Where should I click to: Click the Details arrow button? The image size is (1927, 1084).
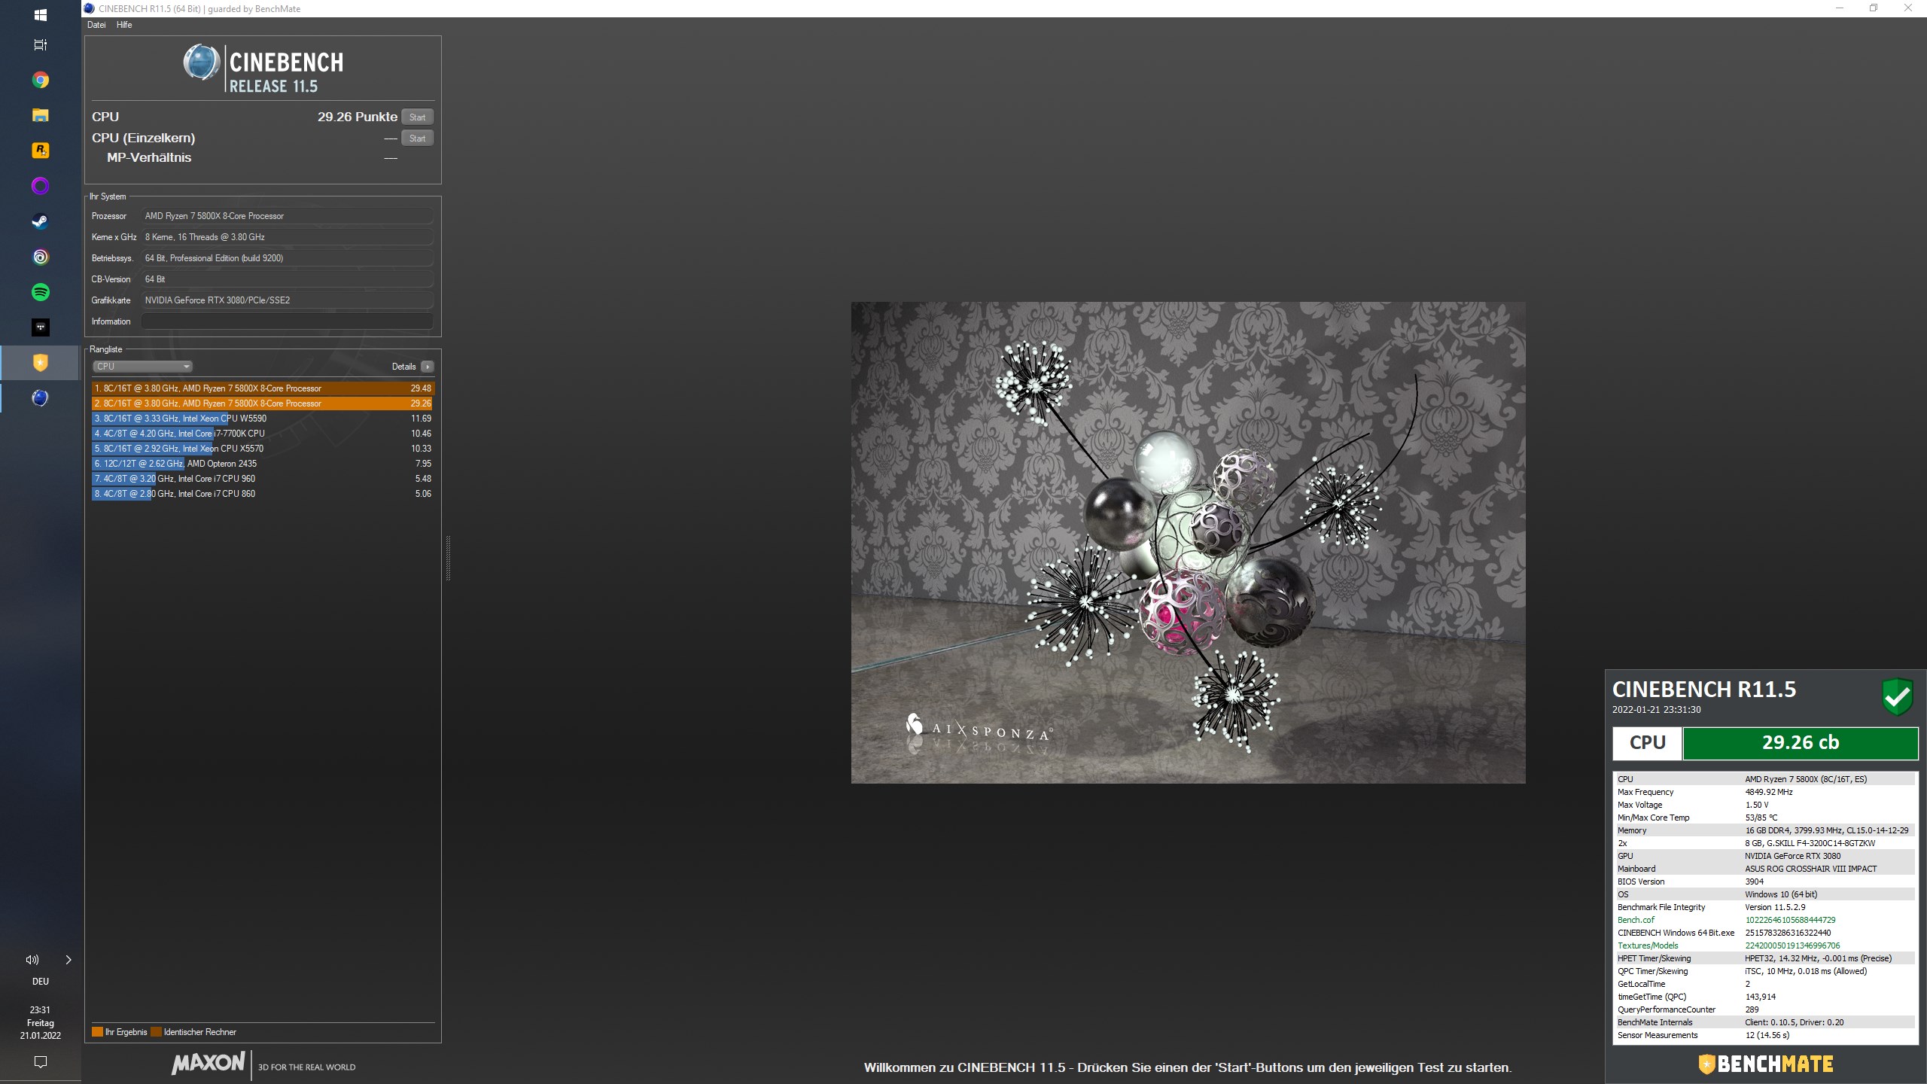click(x=427, y=367)
